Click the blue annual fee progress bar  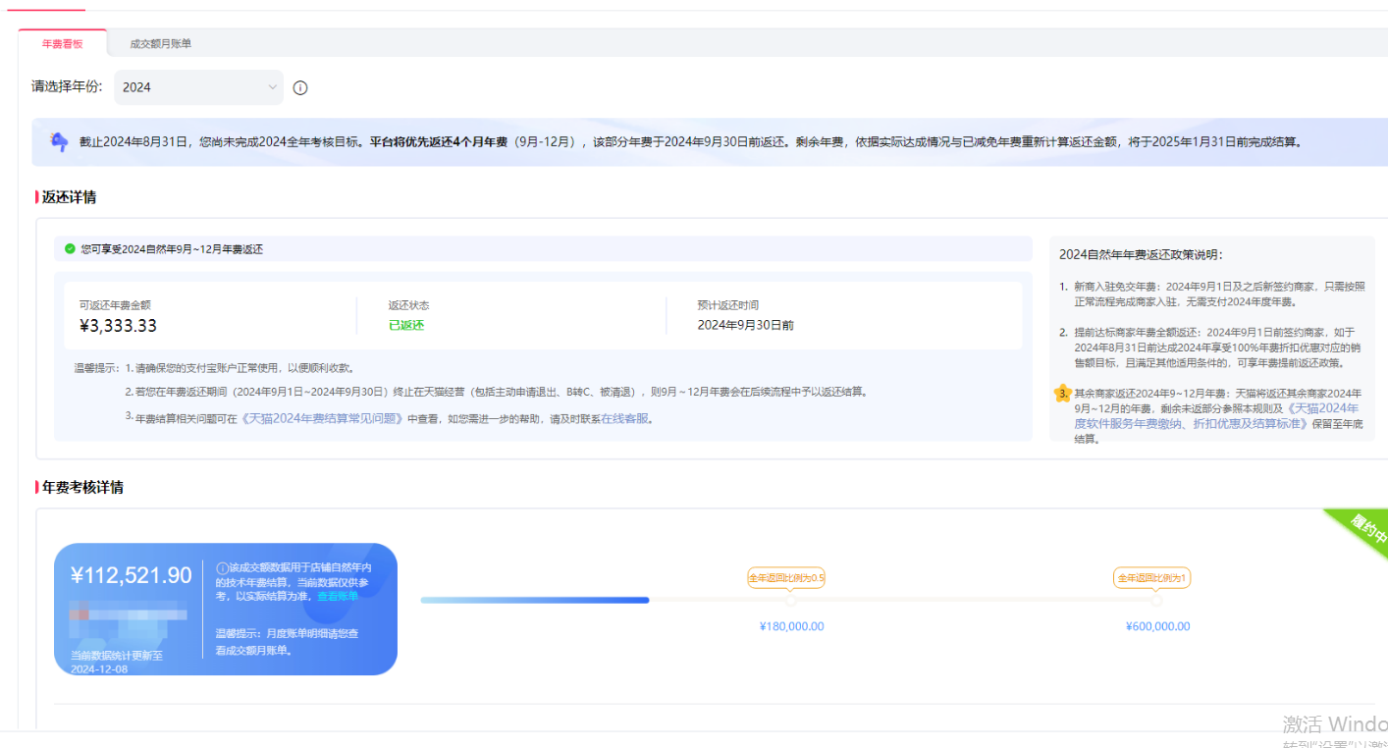(535, 600)
